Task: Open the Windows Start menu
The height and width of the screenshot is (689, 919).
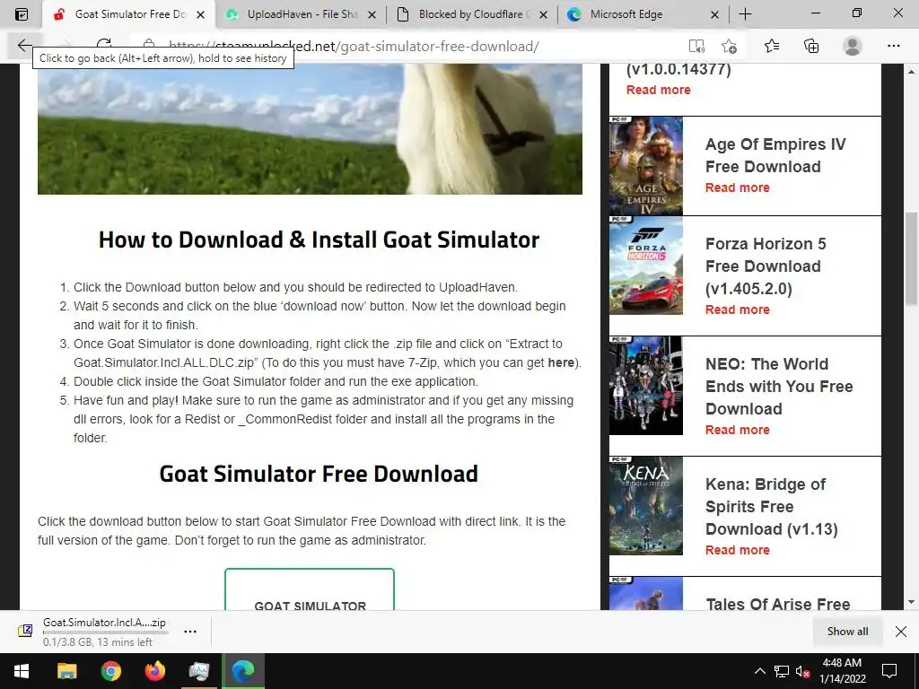Action: 22,671
